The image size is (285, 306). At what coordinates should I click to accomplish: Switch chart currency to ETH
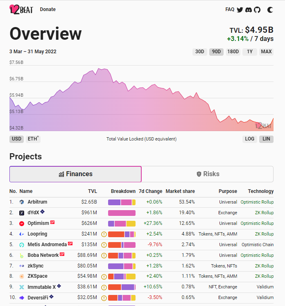coord(33,139)
